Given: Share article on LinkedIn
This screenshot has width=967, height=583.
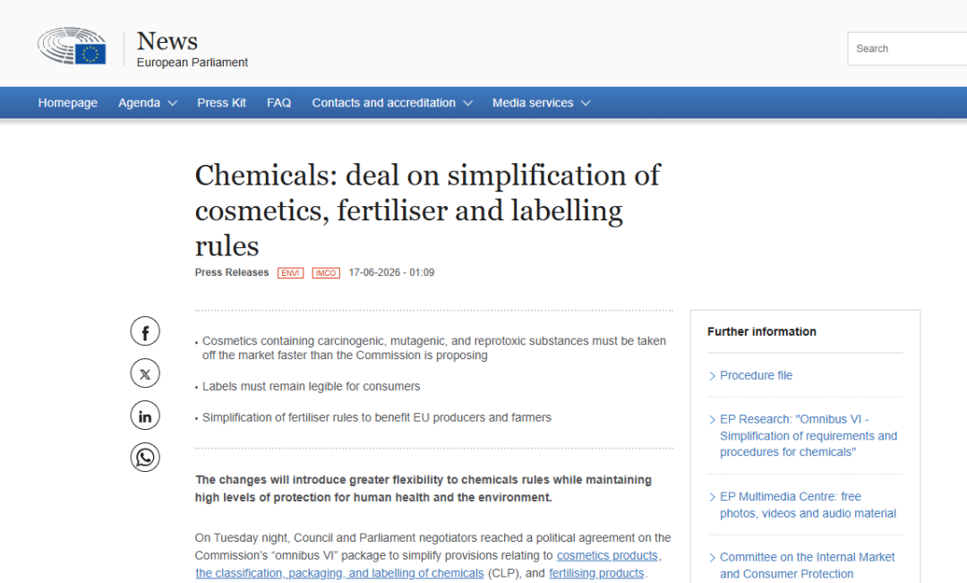Looking at the screenshot, I should tap(145, 416).
